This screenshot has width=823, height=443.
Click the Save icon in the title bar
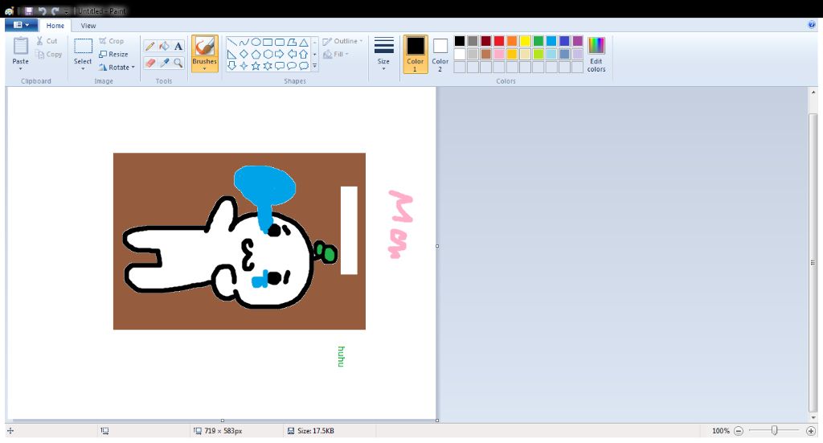click(28, 10)
